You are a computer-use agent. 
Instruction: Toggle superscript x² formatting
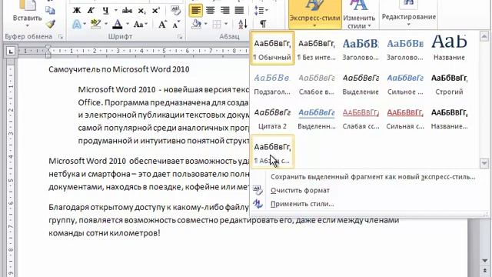click(x=155, y=11)
